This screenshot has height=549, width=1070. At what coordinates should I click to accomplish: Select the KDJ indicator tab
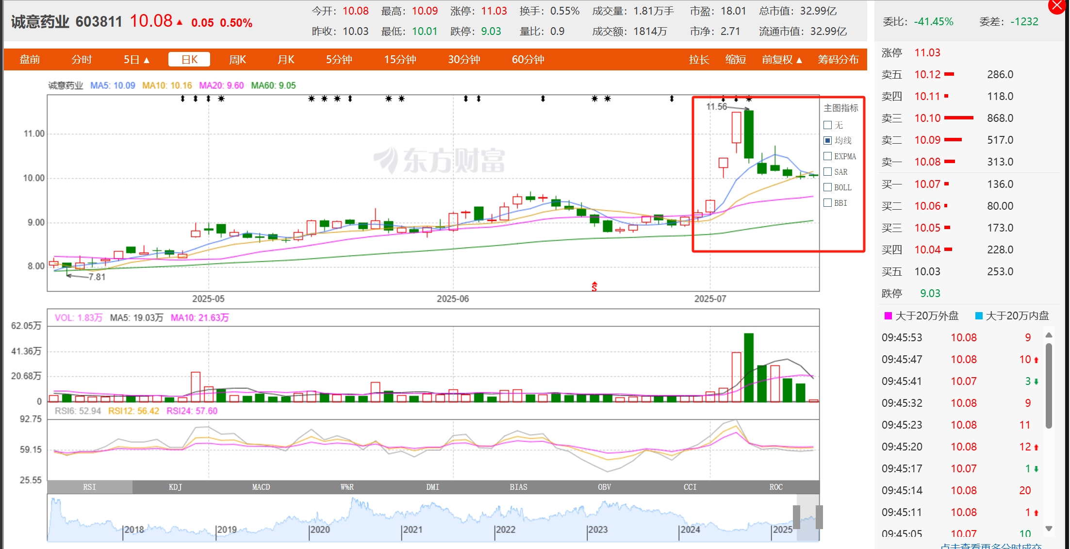coord(175,487)
